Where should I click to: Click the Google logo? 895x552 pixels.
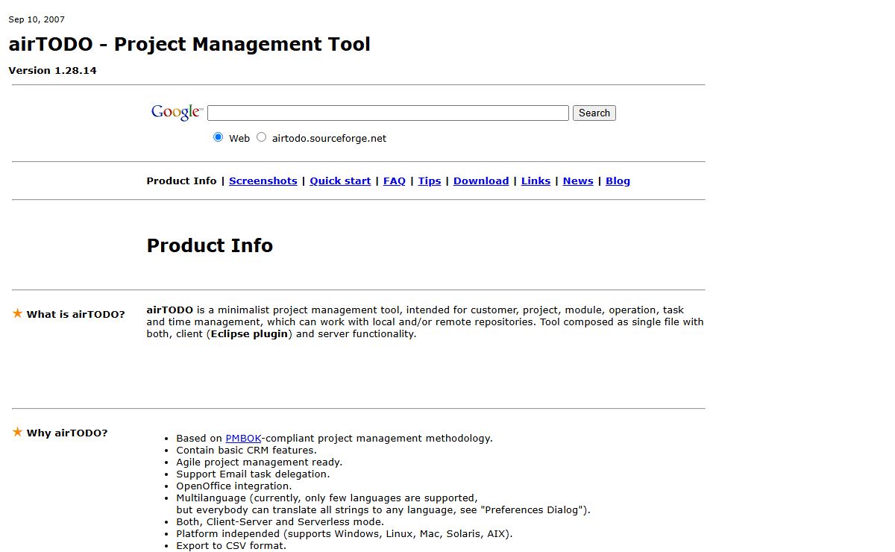click(x=177, y=113)
